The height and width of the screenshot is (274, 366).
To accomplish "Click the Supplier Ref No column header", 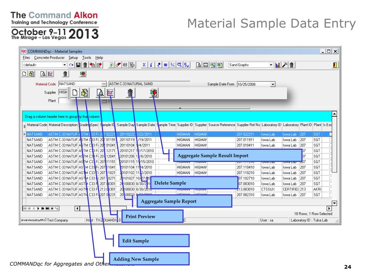I will 248,125.
